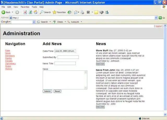Image resolution: width=167 pixels, height=120 pixels.
Task: Click the Messenger buddy icon
Action: tap(107, 12)
